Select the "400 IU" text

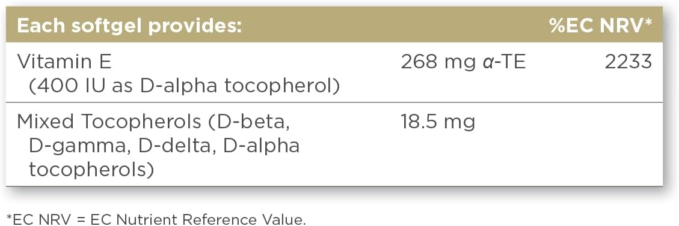[x=67, y=86]
